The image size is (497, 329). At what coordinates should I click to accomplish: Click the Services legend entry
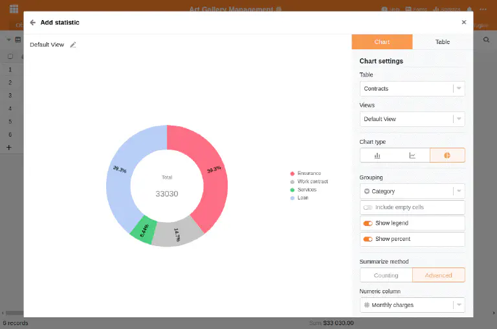(304, 190)
